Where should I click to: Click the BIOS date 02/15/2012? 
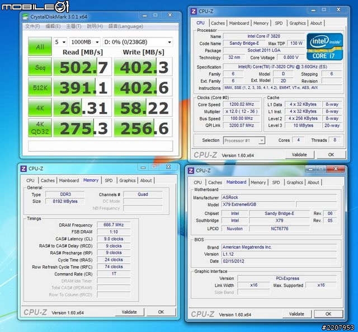point(279,261)
